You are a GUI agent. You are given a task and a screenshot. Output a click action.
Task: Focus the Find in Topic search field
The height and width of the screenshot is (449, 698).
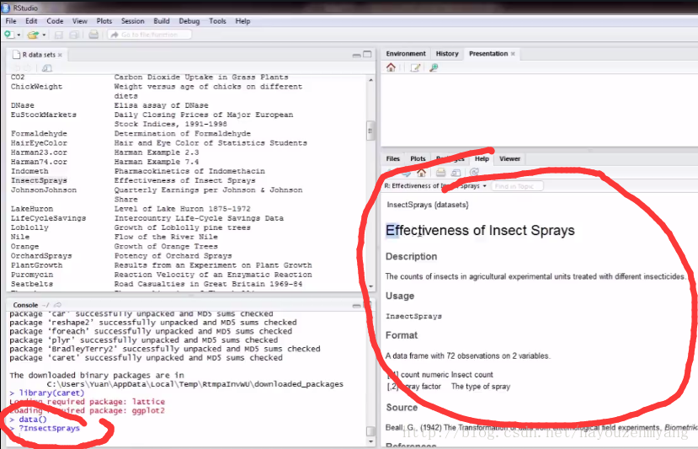coord(516,186)
